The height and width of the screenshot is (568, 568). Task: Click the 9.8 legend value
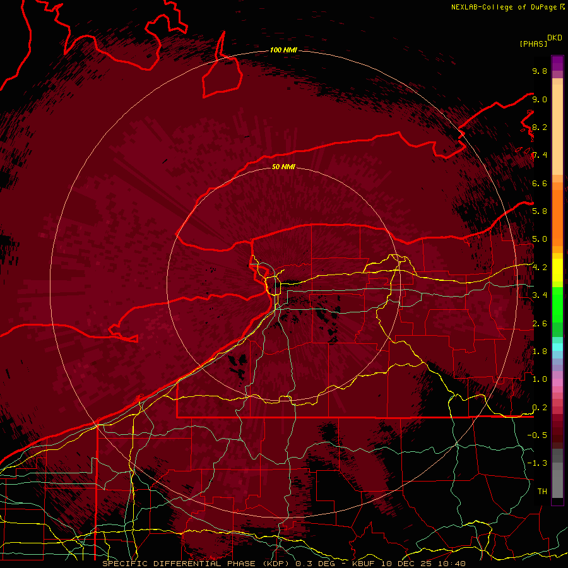tap(540, 71)
